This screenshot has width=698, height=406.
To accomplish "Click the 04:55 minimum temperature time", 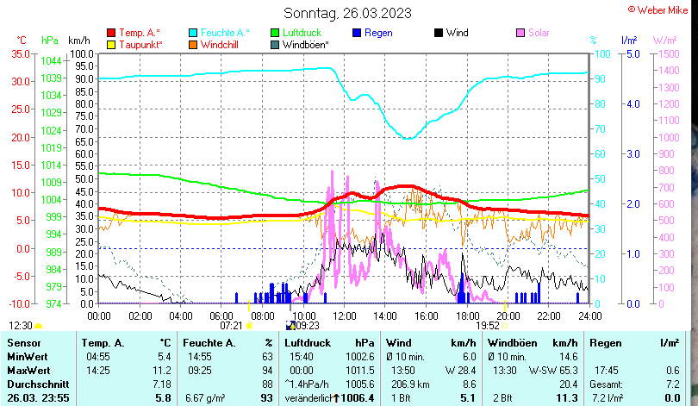I will [98, 357].
